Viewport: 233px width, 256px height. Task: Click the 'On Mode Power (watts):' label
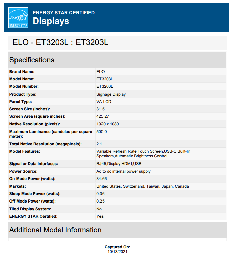[32, 179]
